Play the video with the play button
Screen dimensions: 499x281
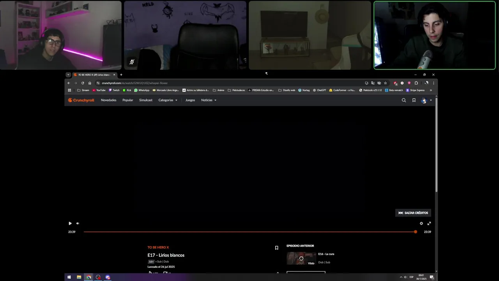[70, 223]
